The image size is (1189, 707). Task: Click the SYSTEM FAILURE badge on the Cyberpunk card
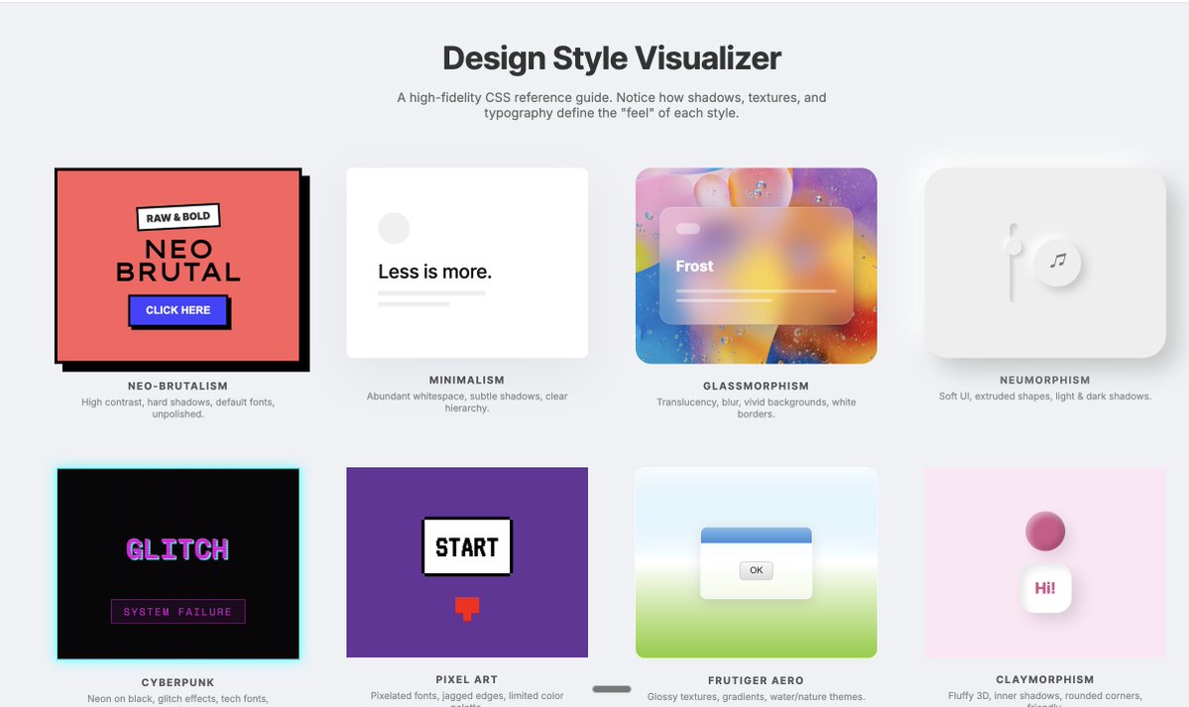[x=178, y=611]
